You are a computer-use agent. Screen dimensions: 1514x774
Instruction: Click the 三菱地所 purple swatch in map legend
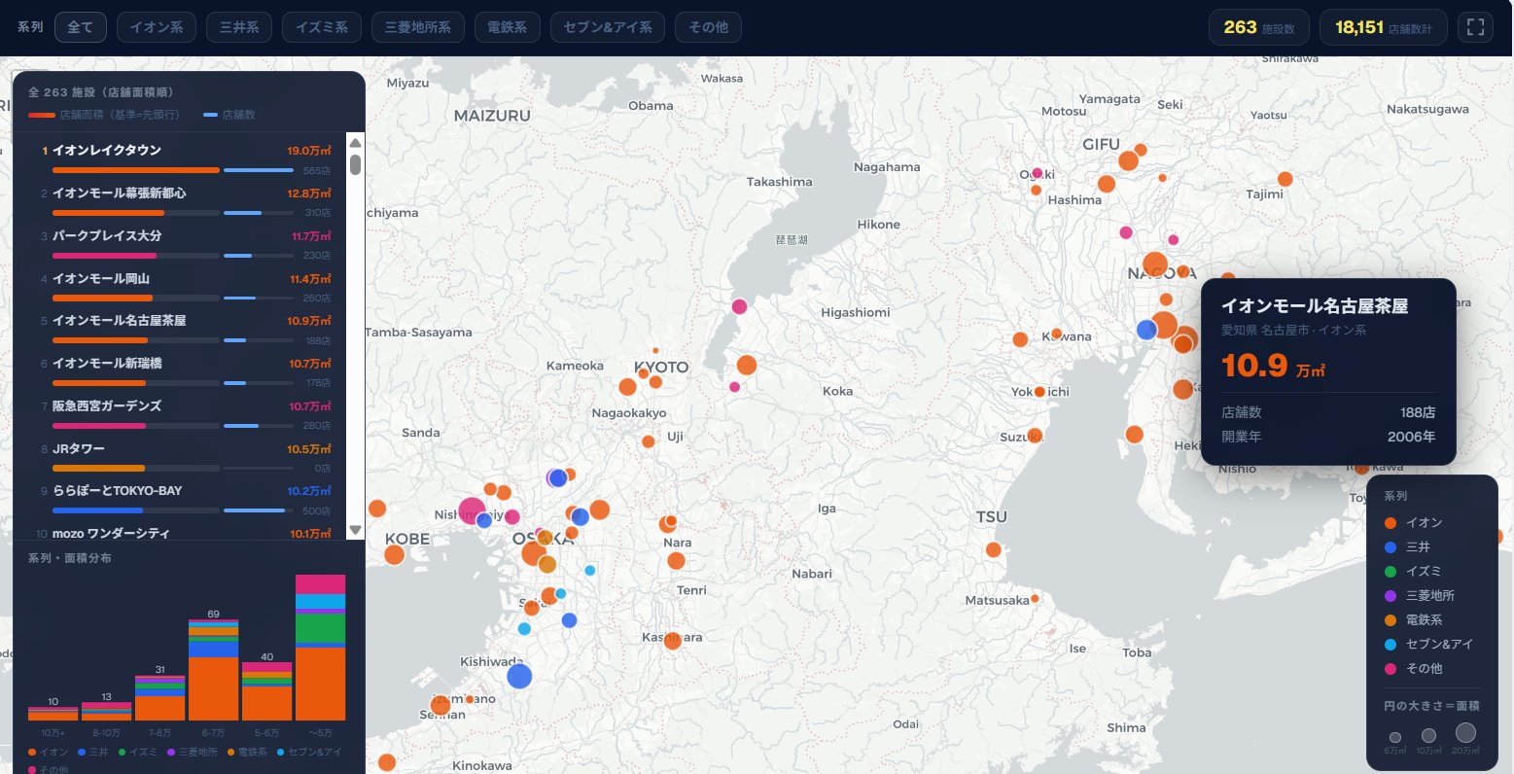1391,596
